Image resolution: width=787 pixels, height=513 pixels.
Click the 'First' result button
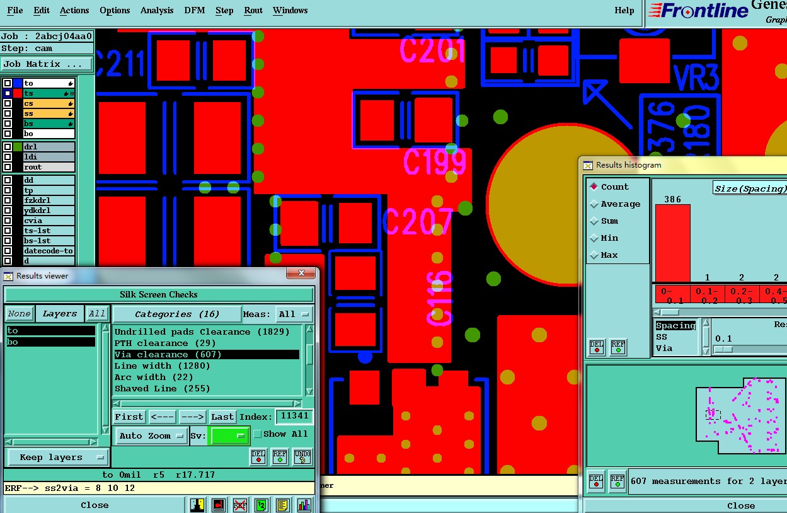[x=129, y=417]
